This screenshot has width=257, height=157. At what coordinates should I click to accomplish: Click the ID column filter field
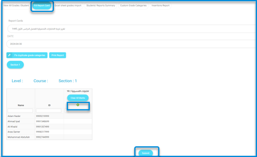pyautogui.click(x=49, y=110)
